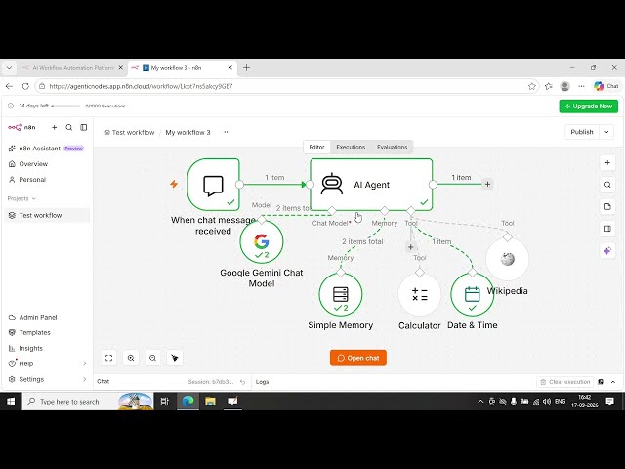Switch to the Executions tab

click(351, 147)
